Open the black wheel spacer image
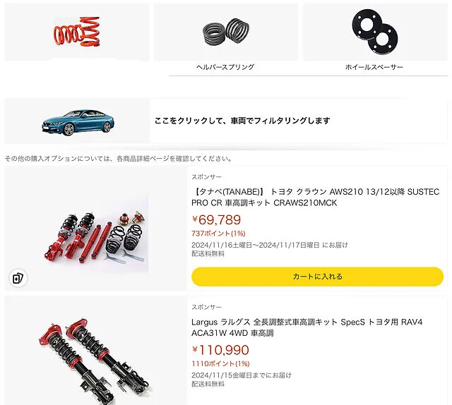Screen dimensions: 452x405 pos(375,31)
